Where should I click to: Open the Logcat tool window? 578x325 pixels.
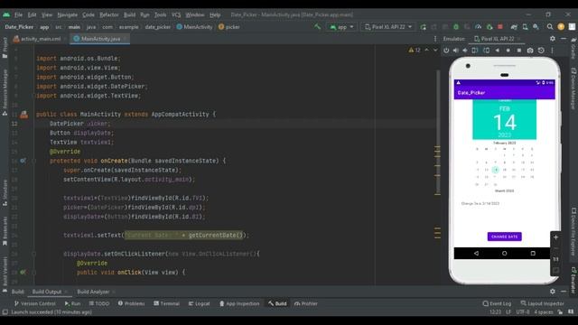(199, 303)
